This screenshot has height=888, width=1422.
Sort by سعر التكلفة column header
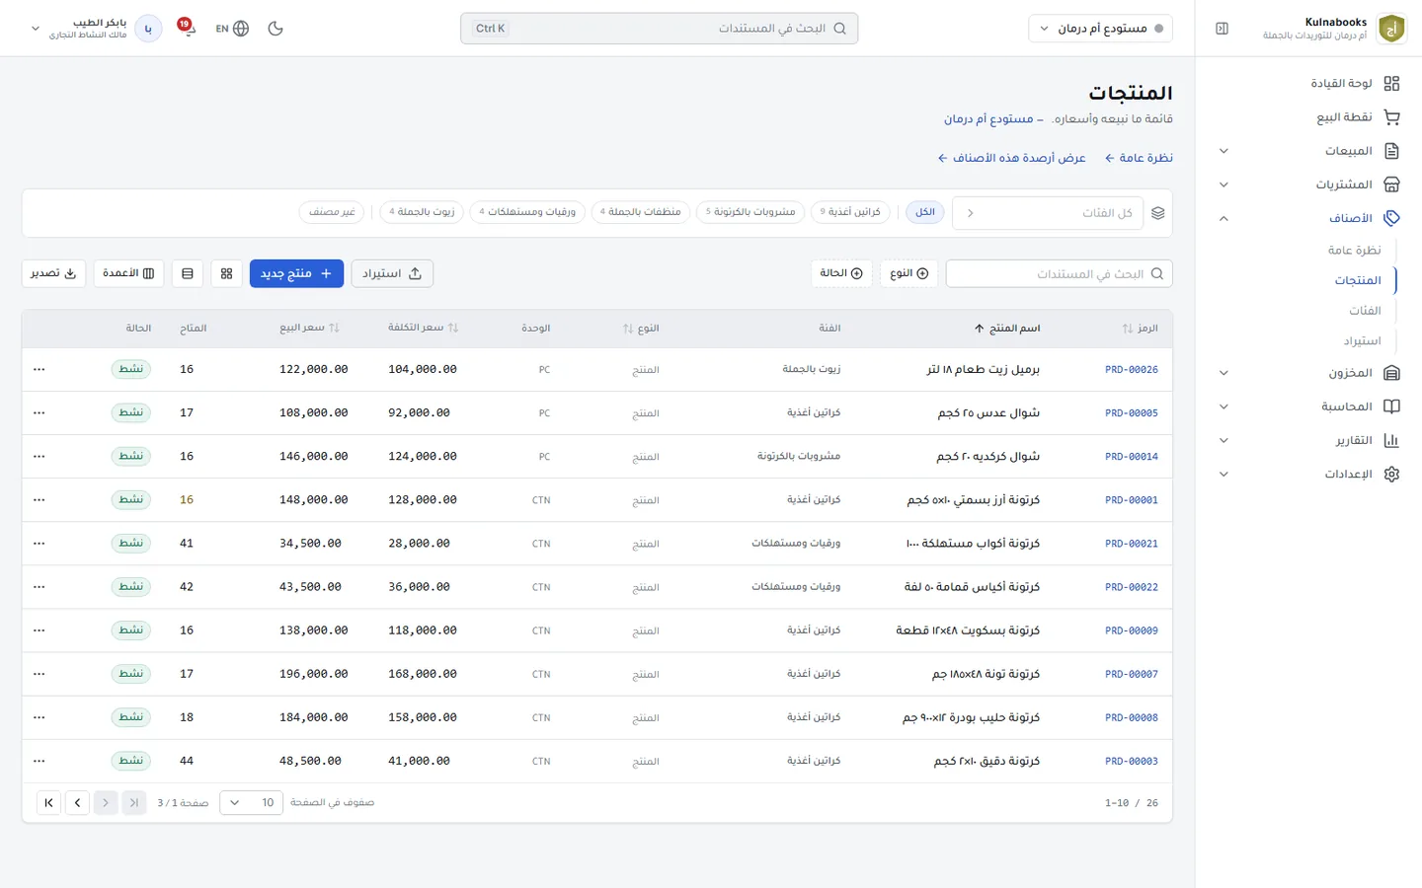click(x=423, y=328)
